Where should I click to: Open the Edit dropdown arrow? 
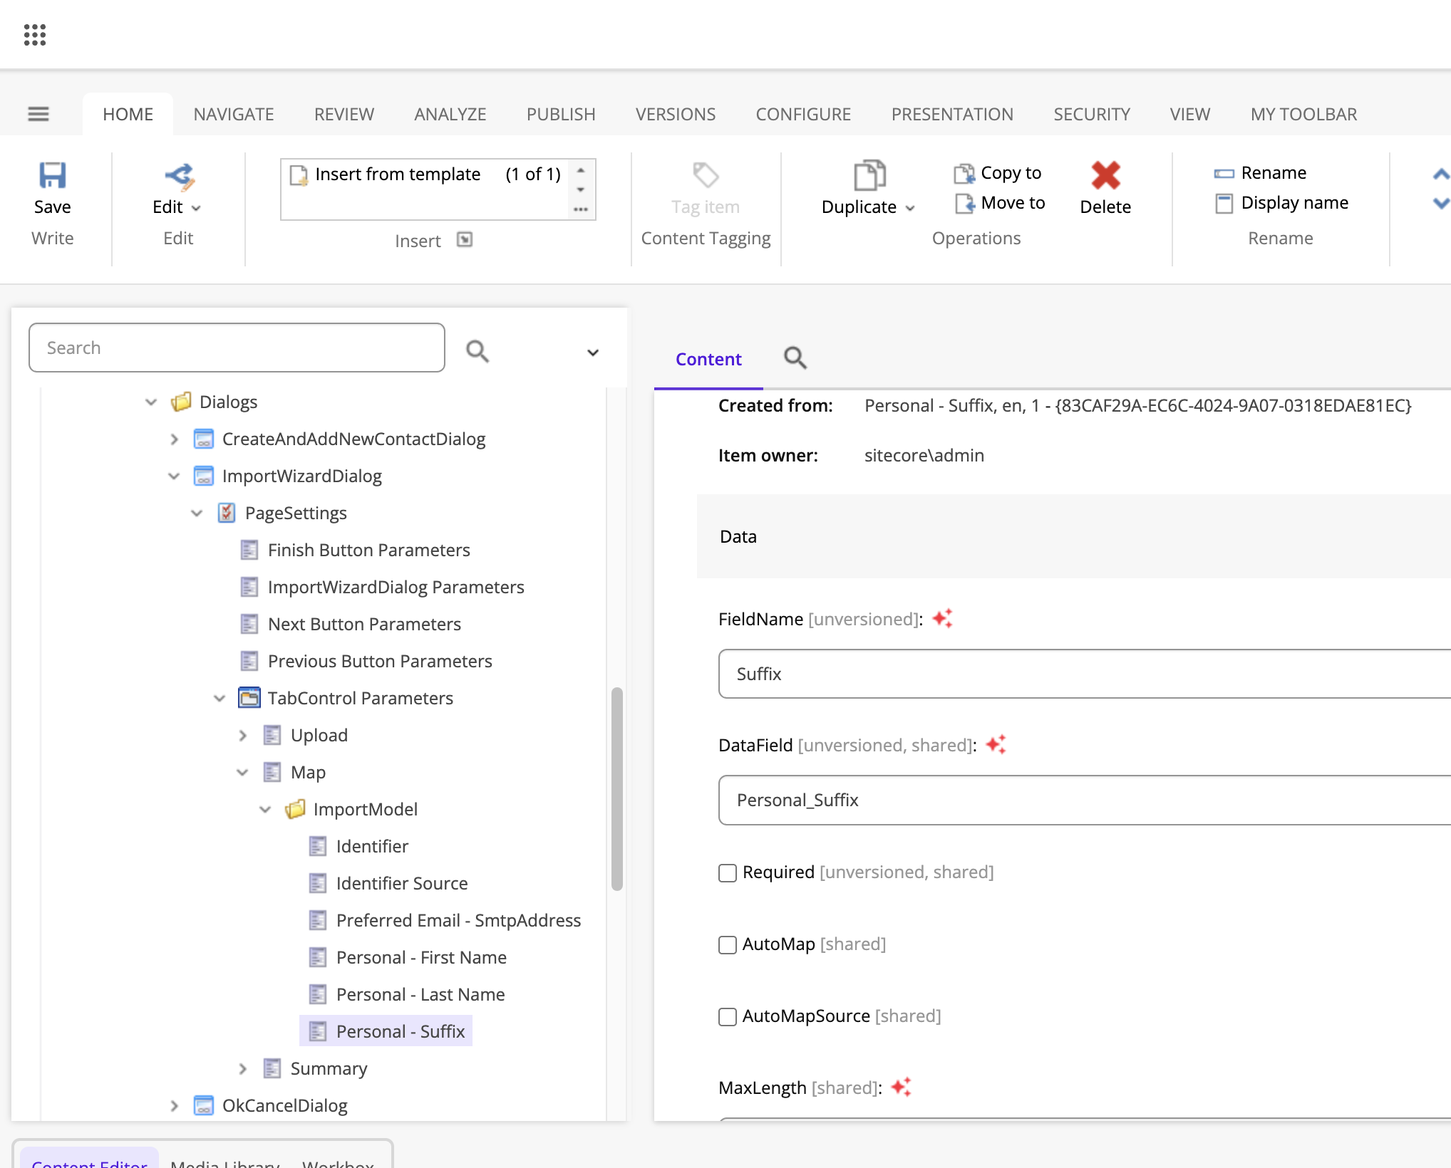[196, 208]
